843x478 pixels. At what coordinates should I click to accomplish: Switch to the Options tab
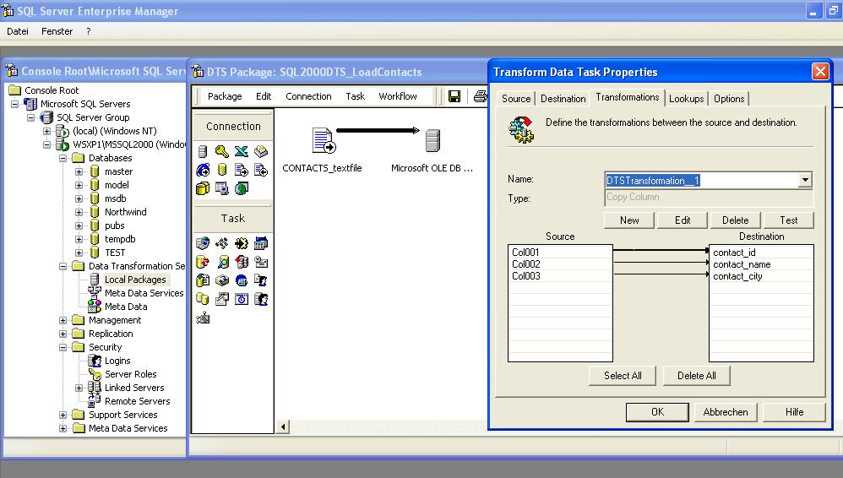coord(729,99)
